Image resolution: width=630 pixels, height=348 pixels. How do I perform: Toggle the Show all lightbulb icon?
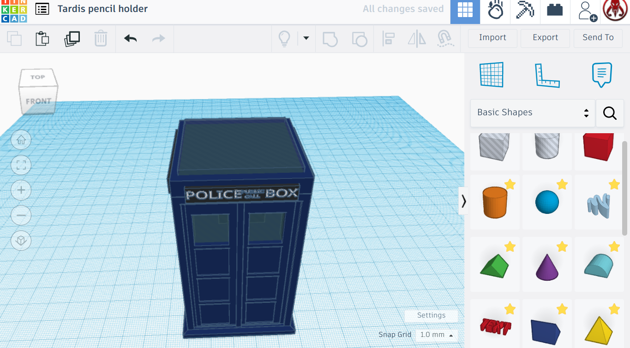(x=284, y=39)
